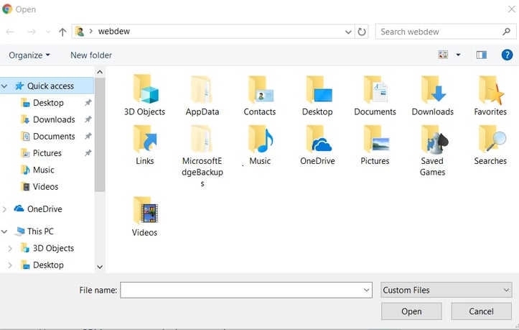519x330 pixels.
Task: Collapse the Quick access tree node
Action: coord(5,86)
